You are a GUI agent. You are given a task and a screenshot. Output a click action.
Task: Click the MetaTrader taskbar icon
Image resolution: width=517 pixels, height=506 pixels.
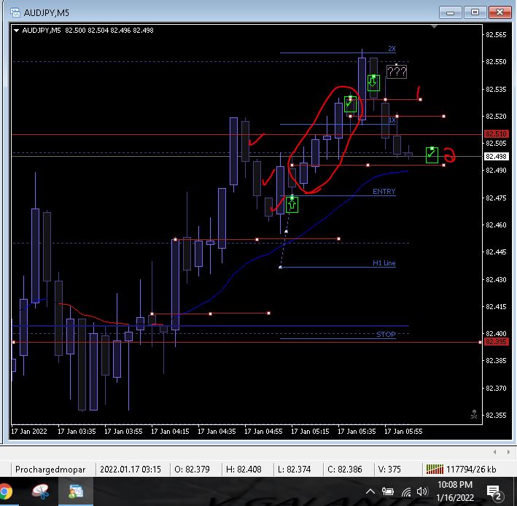tap(76, 492)
